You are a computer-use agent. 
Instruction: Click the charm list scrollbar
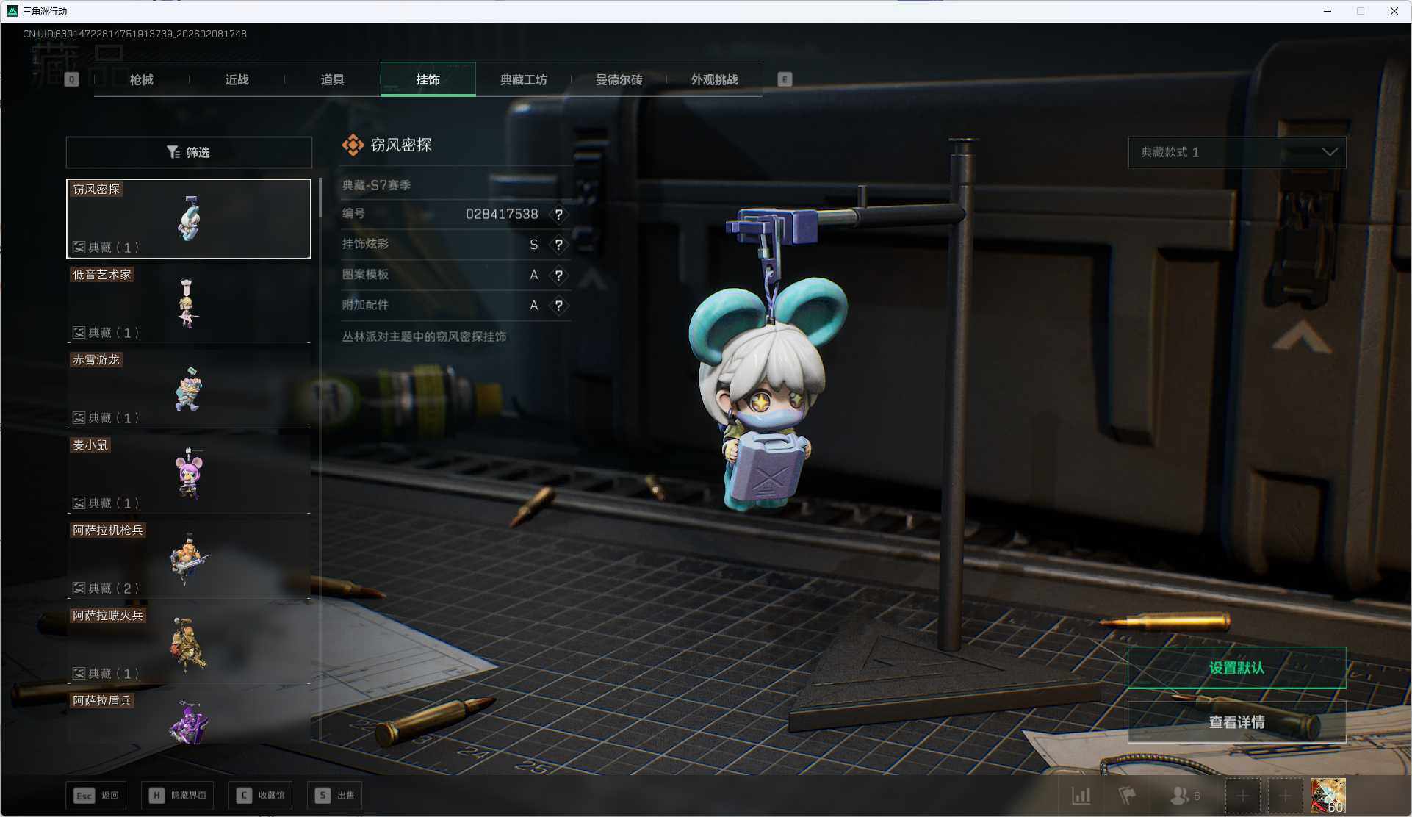point(320,198)
